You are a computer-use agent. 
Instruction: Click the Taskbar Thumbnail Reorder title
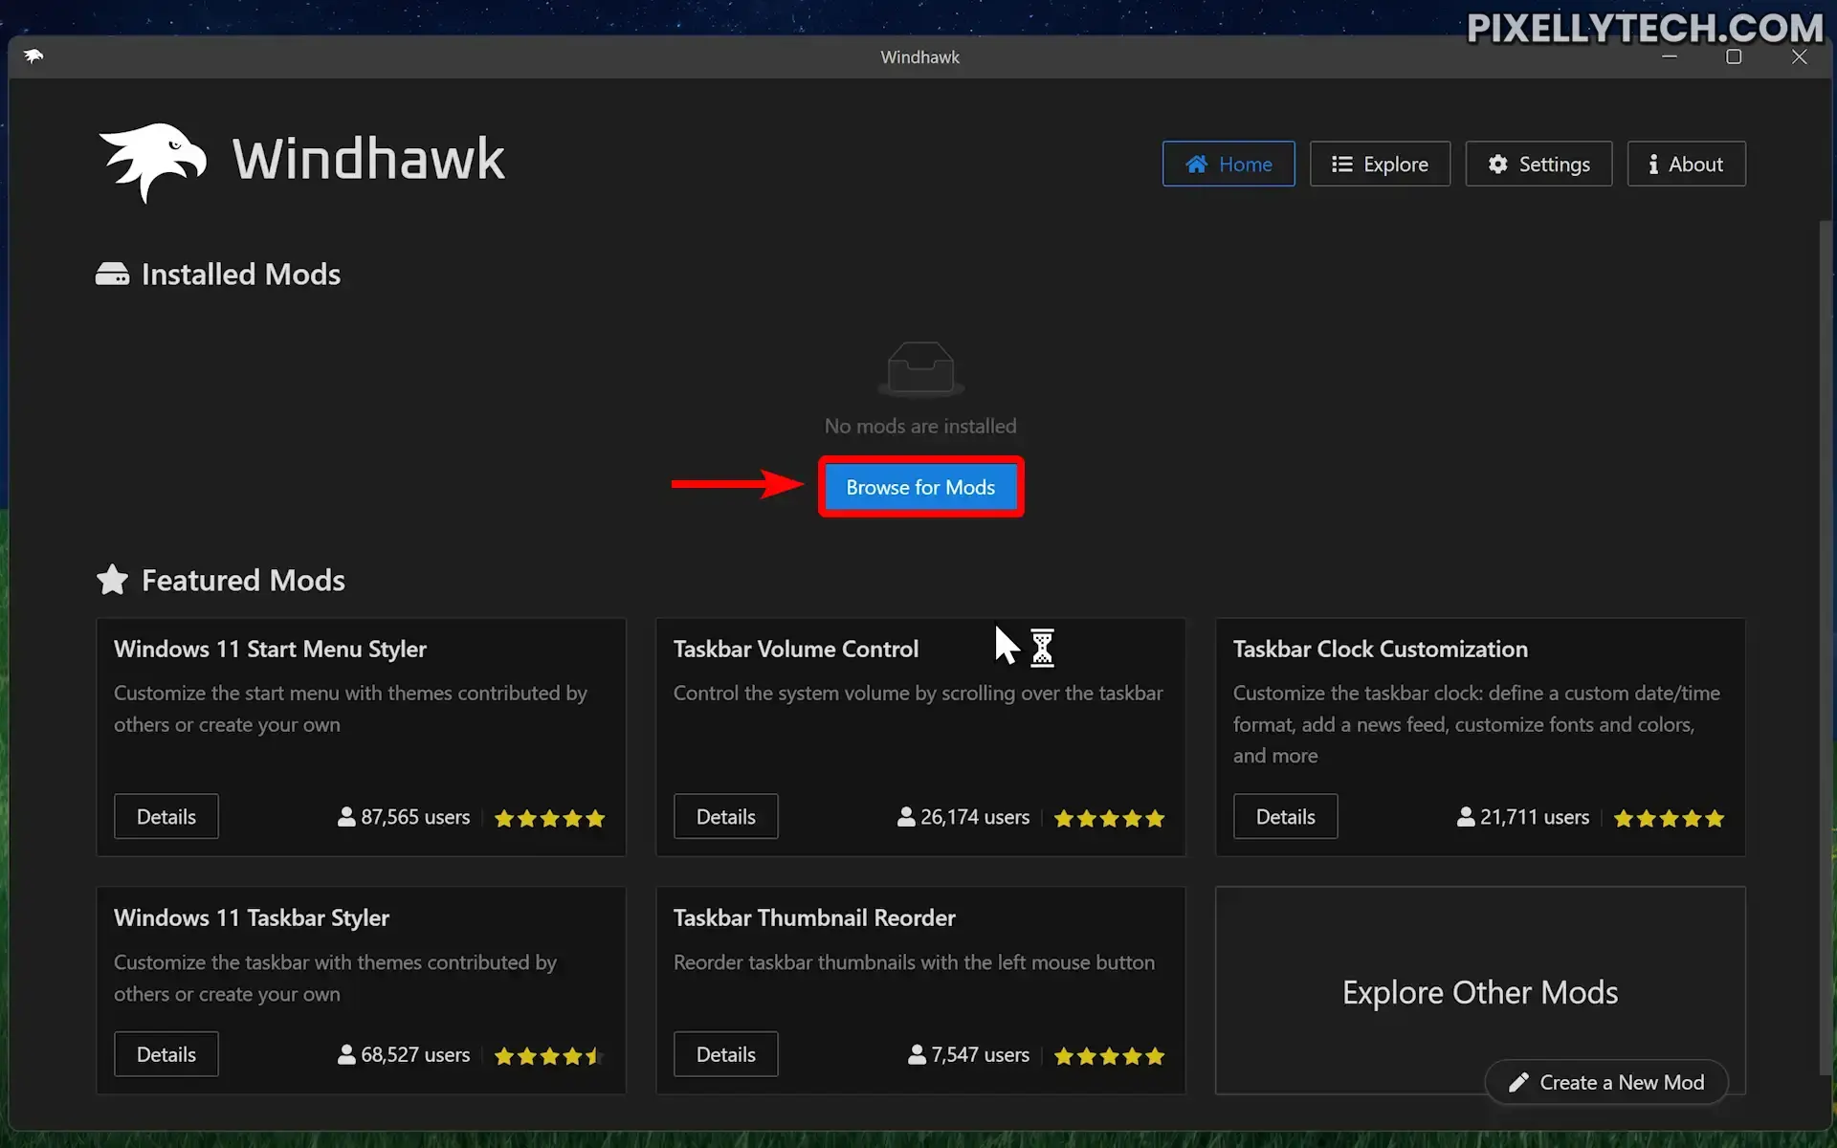point(814,917)
